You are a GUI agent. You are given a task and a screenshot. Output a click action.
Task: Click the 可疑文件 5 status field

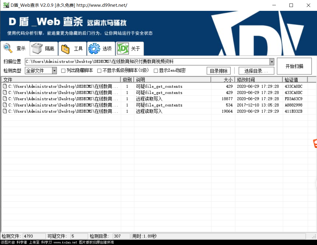pos(79,236)
